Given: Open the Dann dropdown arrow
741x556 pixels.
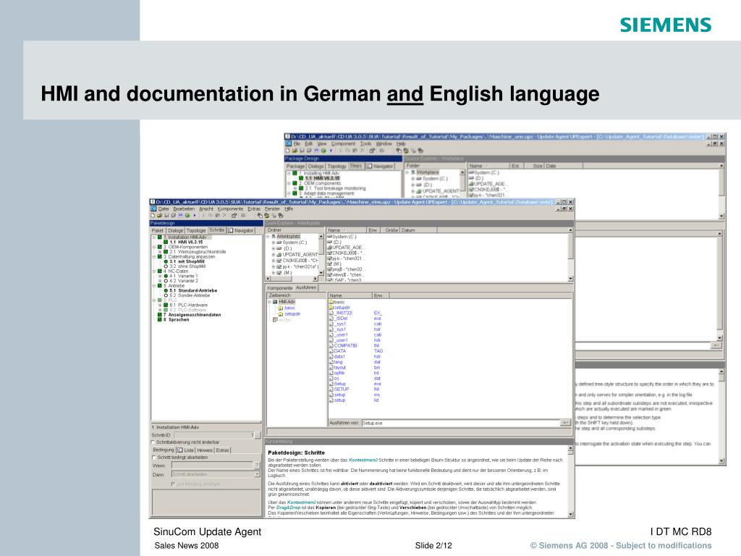Looking at the screenshot, I should (x=257, y=474).
